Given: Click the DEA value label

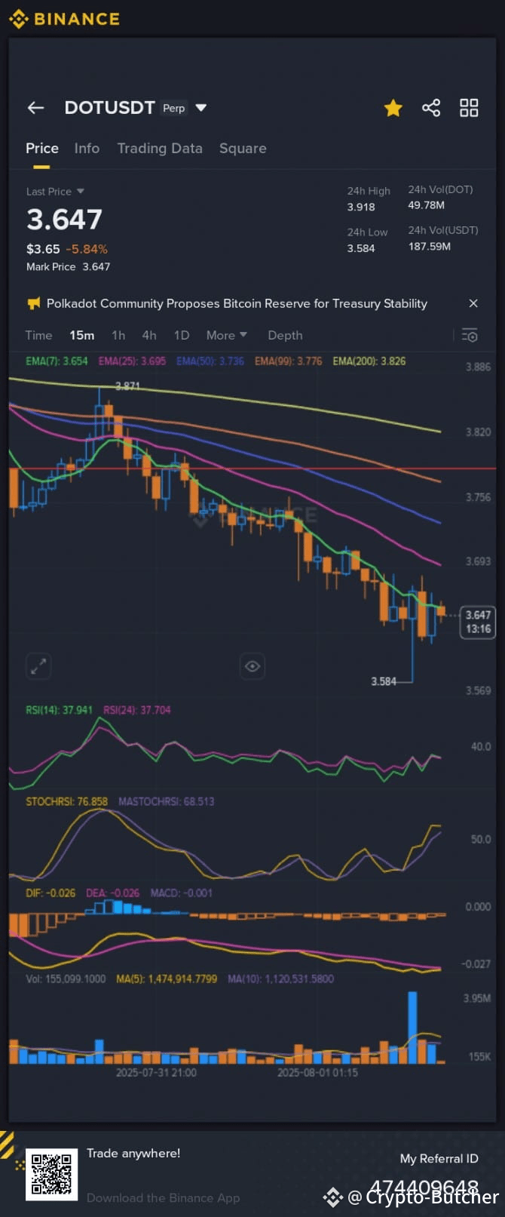Looking at the screenshot, I should click(x=112, y=893).
